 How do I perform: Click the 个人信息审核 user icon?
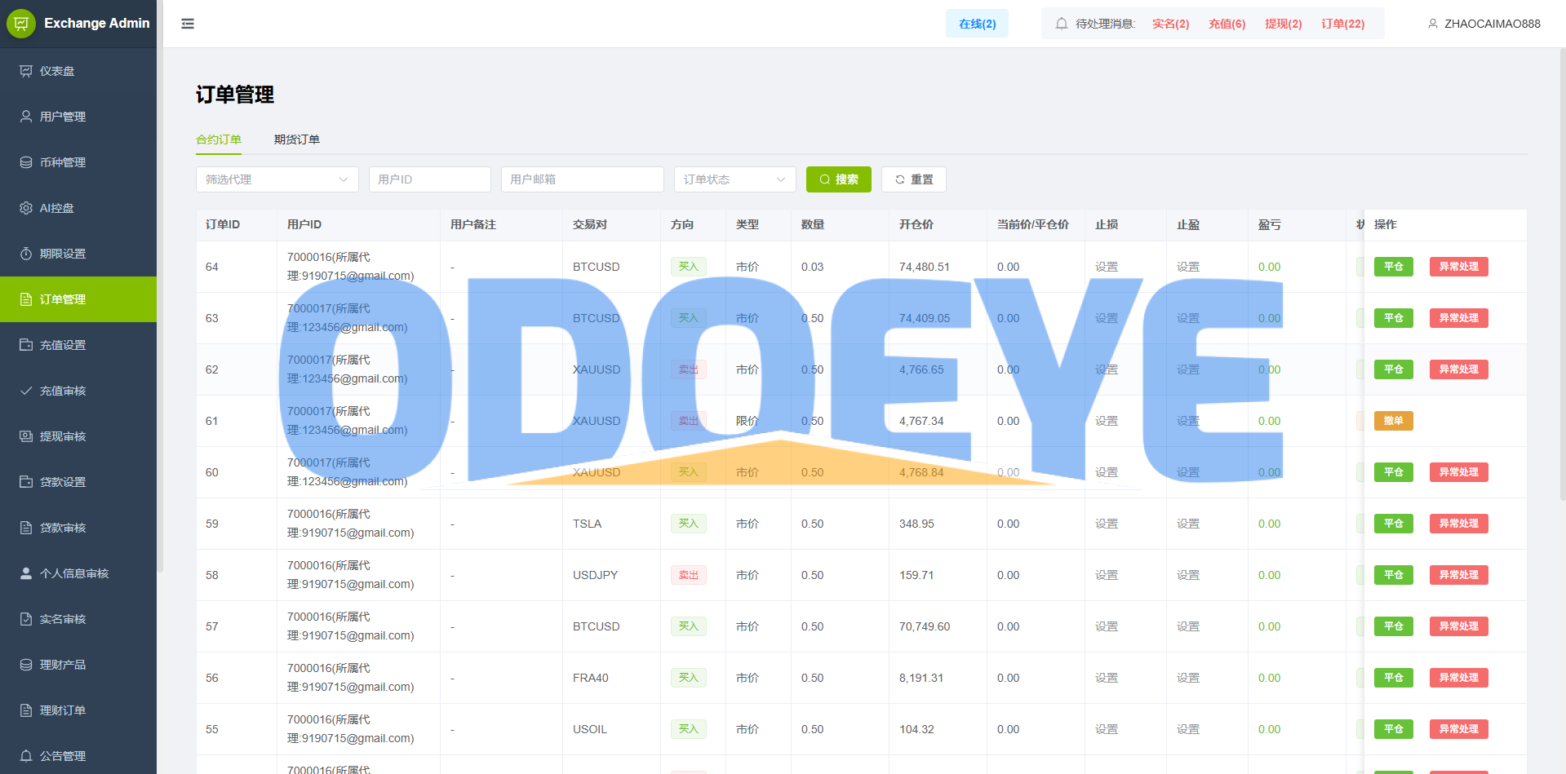26,573
